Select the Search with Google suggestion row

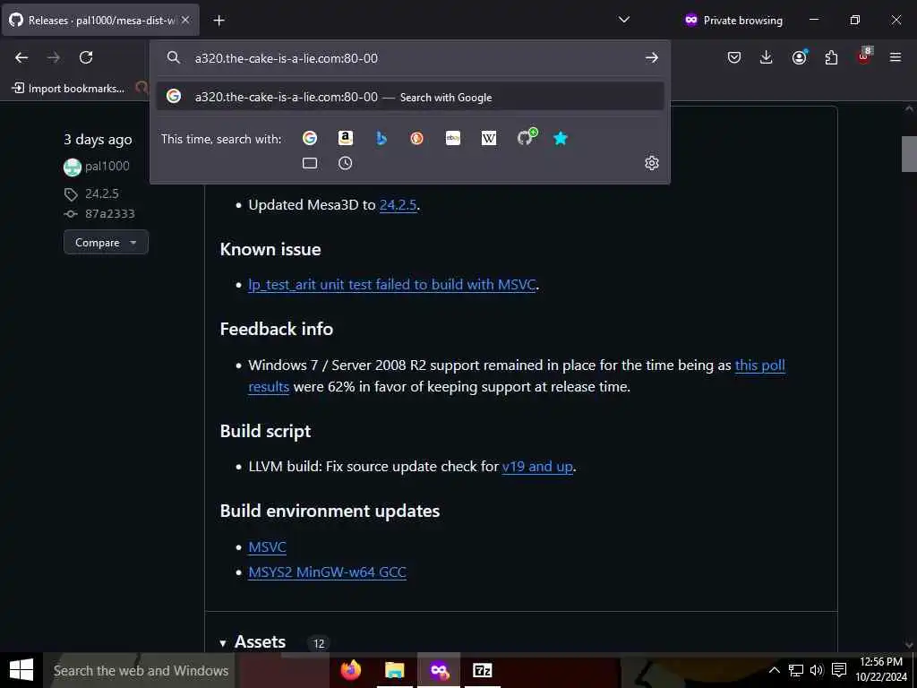pos(409,97)
